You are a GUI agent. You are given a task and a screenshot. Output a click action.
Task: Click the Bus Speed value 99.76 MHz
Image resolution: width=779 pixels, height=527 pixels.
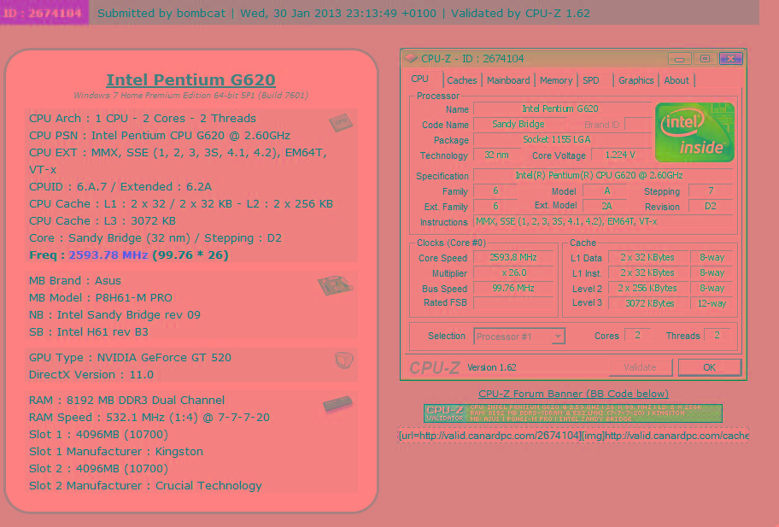[x=513, y=288]
